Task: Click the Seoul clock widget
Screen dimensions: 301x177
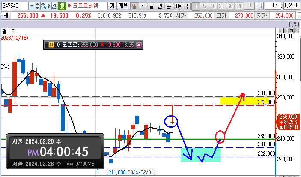Action: point(55,151)
